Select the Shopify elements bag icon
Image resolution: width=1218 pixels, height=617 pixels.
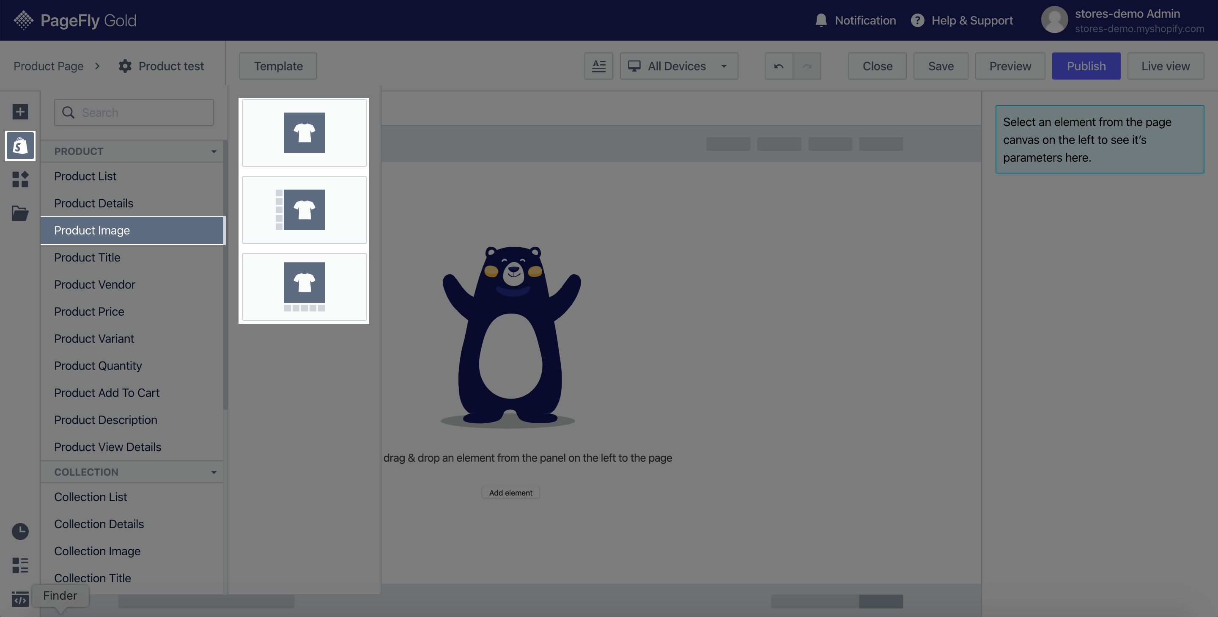[20, 146]
